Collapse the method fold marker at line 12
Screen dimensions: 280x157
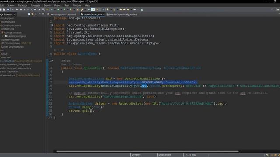52,61
